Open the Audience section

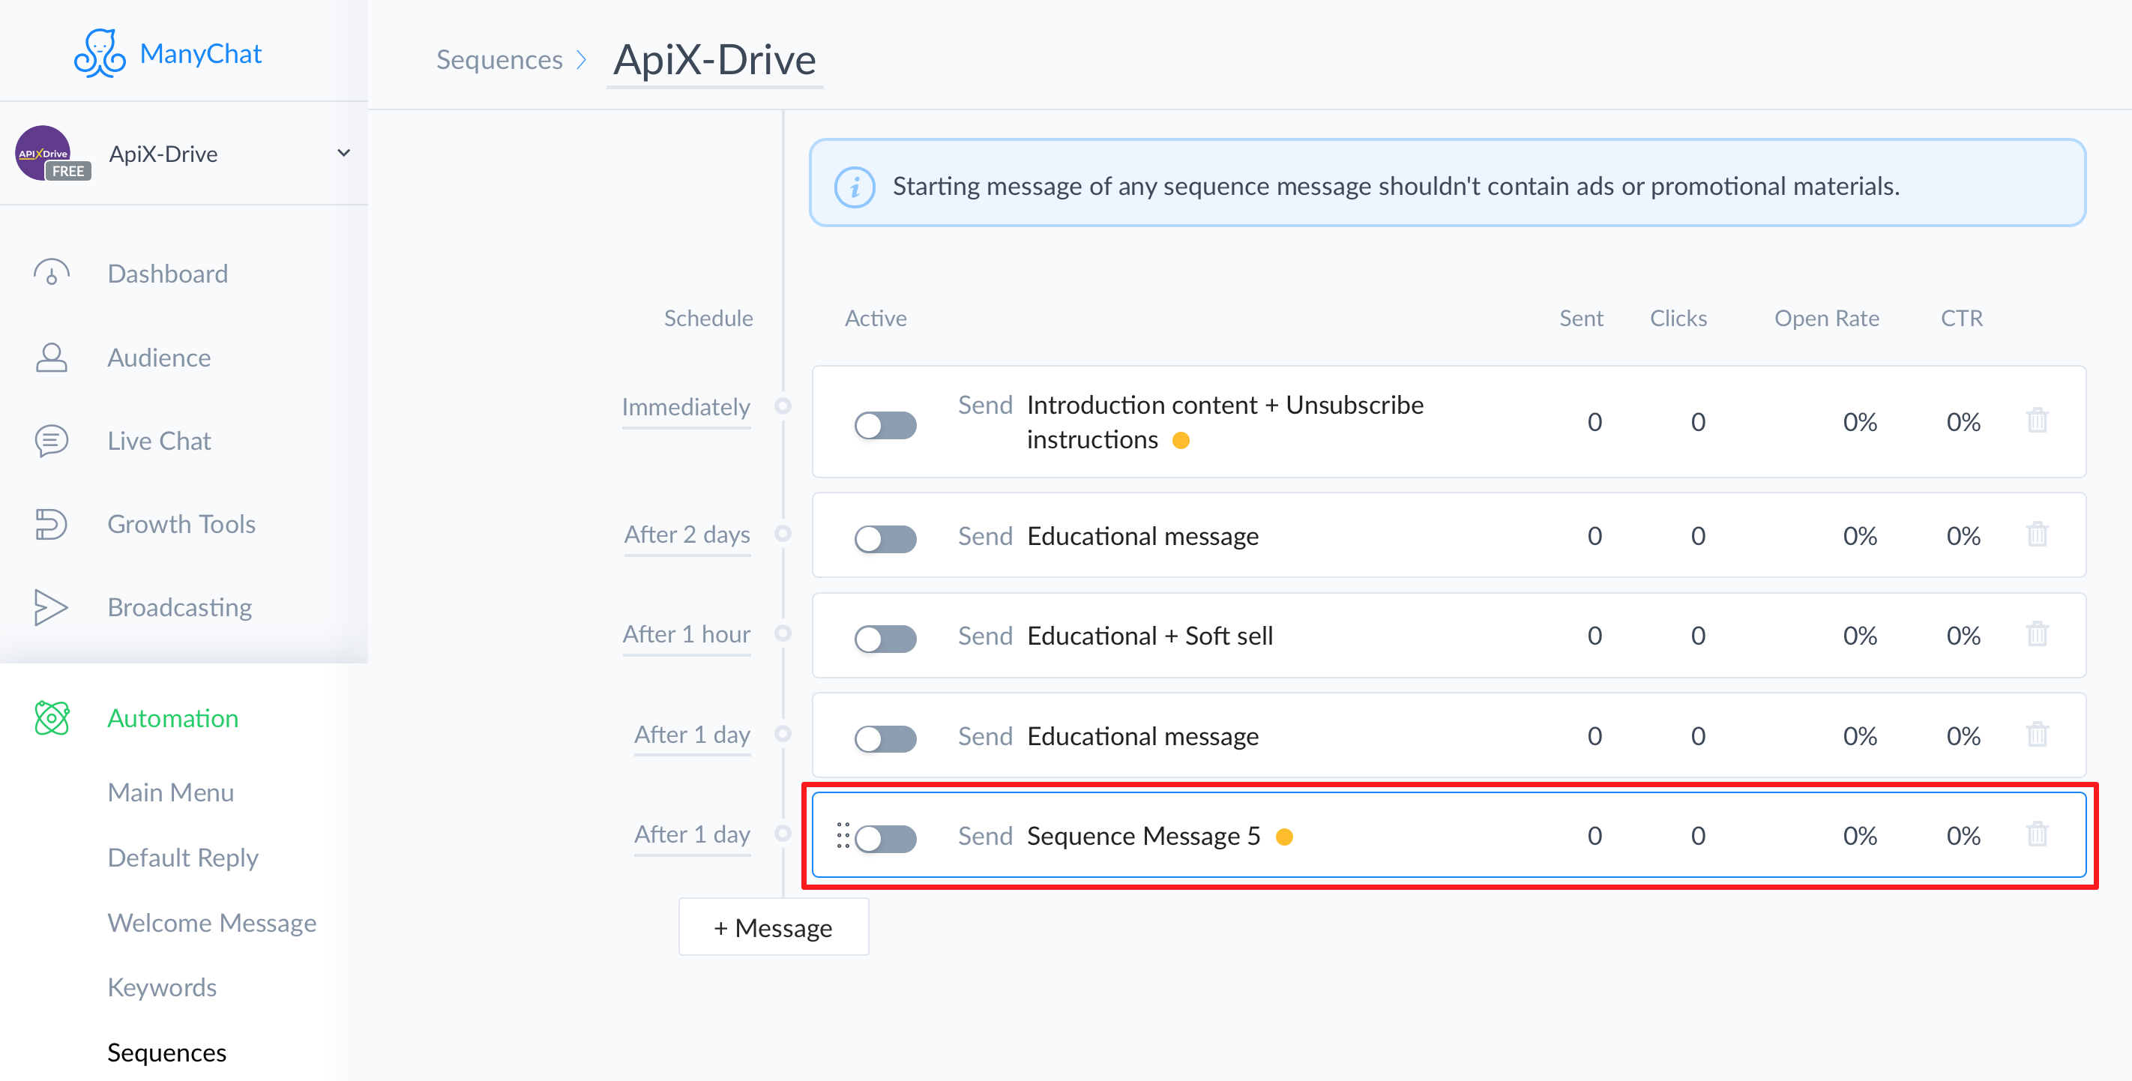159,358
